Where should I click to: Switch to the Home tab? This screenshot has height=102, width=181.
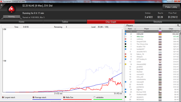[x=21, y=22]
